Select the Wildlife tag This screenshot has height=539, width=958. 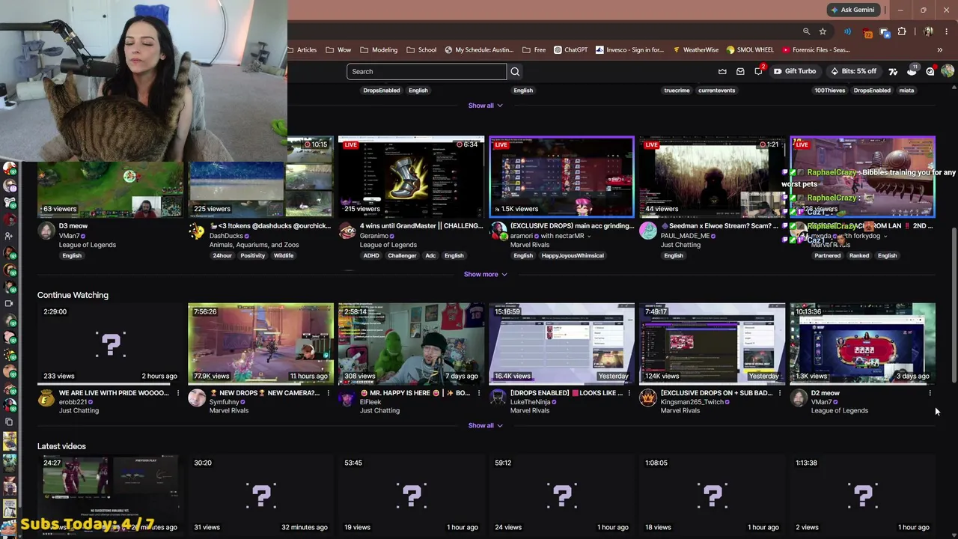pyautogui.click(x=284, y=255)
